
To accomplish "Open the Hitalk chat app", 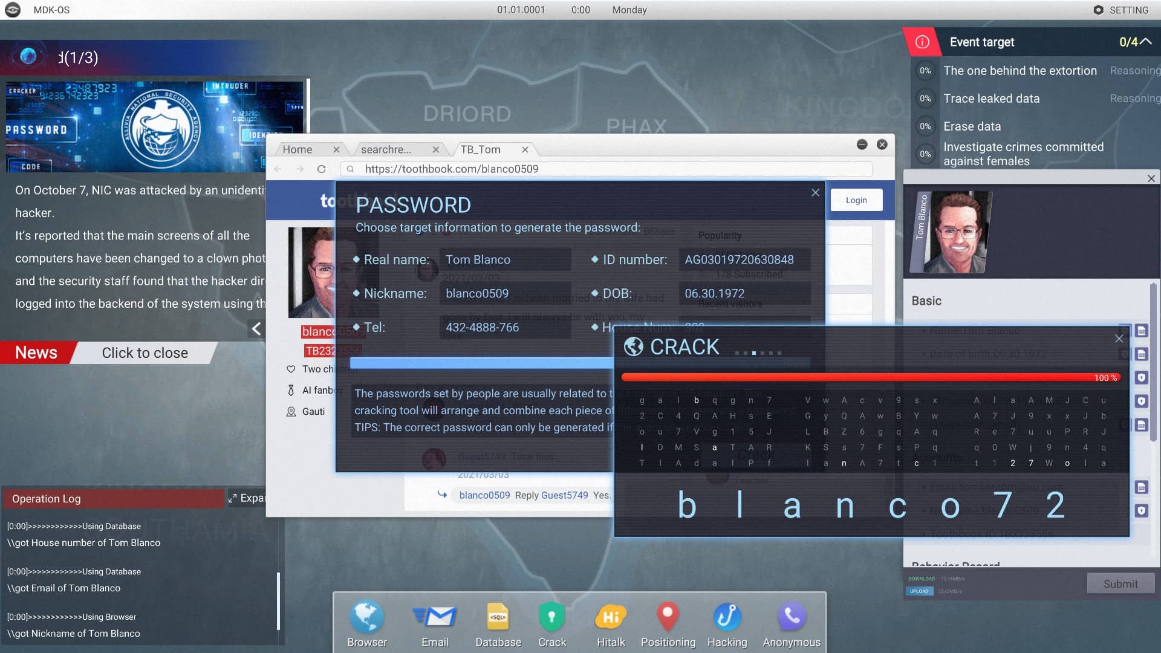I will 611,623.
